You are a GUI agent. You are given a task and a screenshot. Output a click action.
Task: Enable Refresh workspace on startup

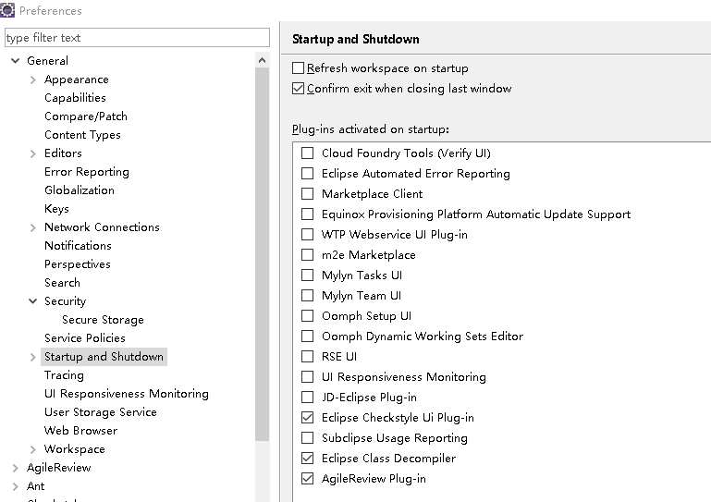click(298, 68)
